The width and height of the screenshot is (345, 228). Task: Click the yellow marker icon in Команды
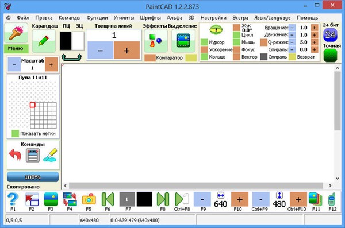(50, 155)
